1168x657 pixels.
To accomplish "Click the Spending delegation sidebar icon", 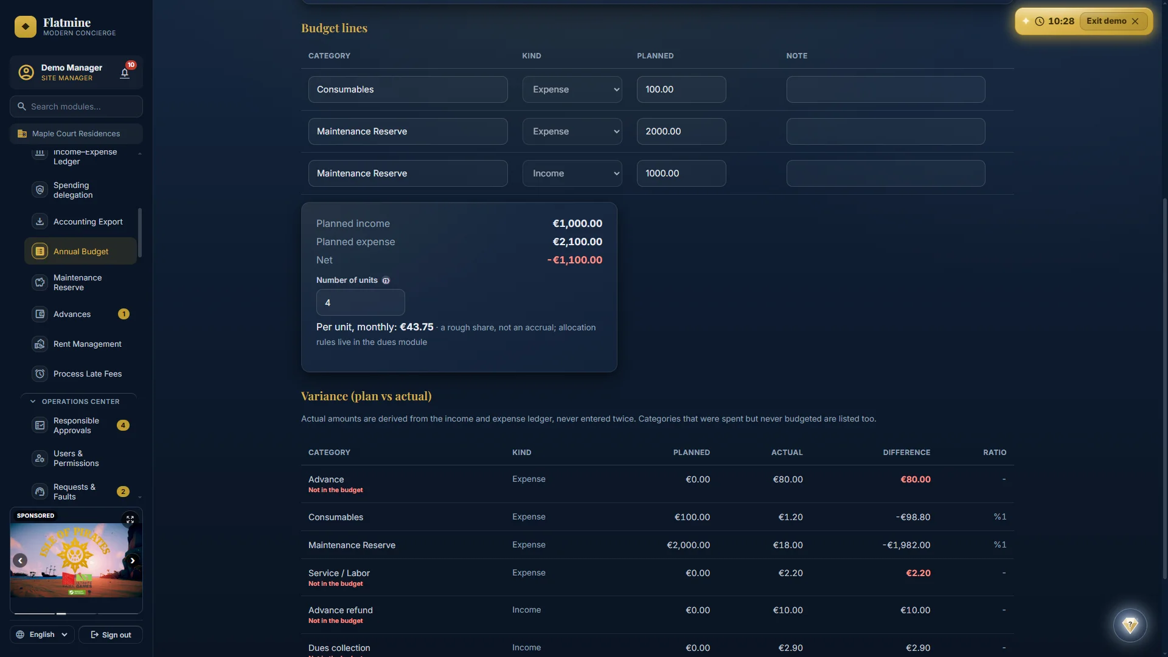I will point(40,190).
